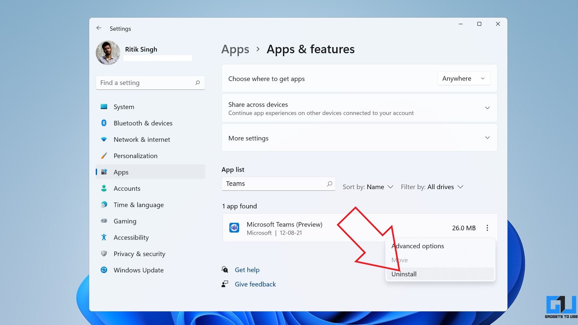Click the Gaming controller icon
578x325 pixels.
point(104,221)
